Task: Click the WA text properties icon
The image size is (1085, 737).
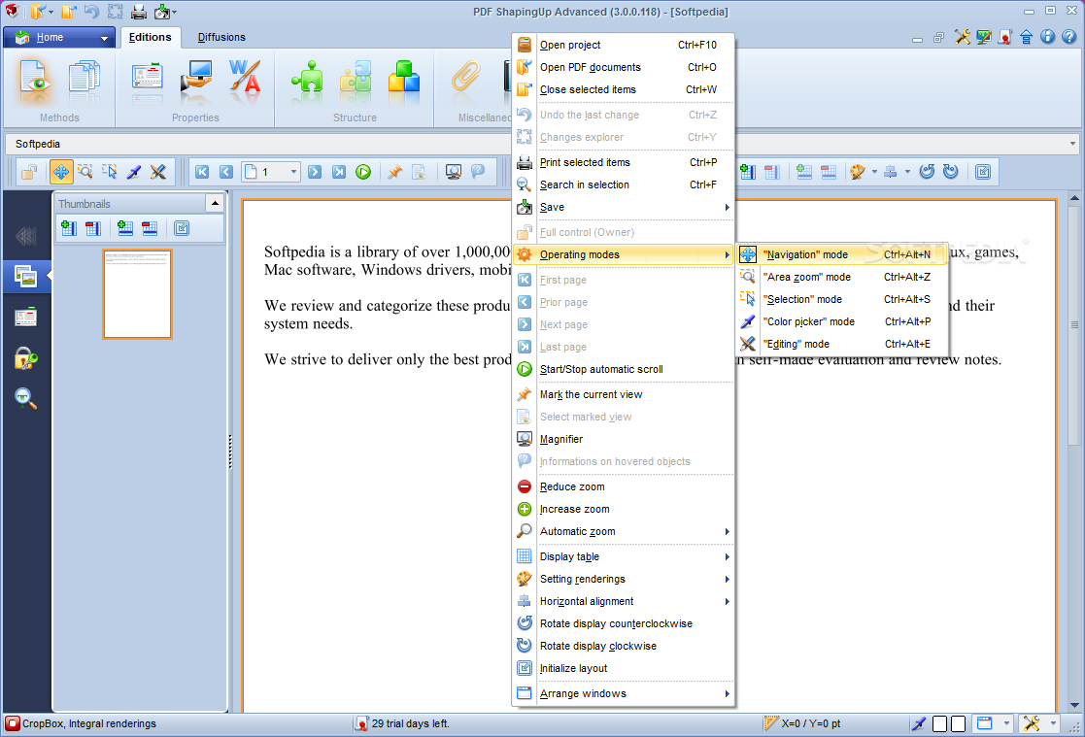Action: [x=245, y=78]
